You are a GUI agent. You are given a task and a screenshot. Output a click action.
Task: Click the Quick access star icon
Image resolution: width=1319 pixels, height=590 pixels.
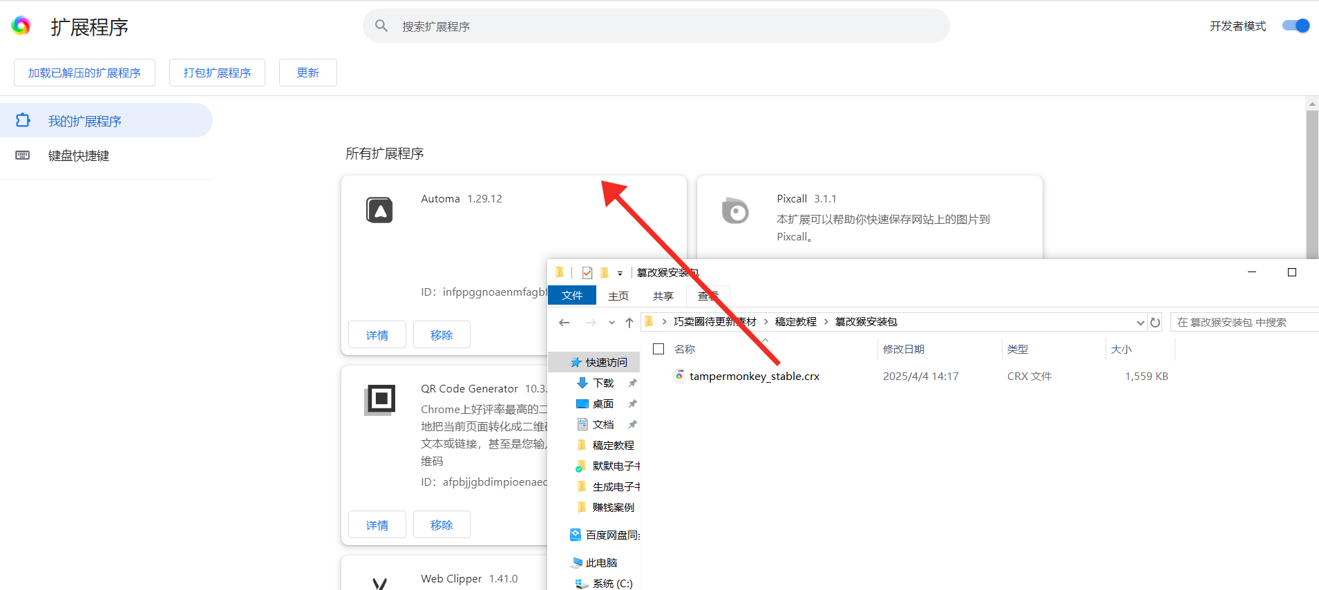click(x=576, y=362)
